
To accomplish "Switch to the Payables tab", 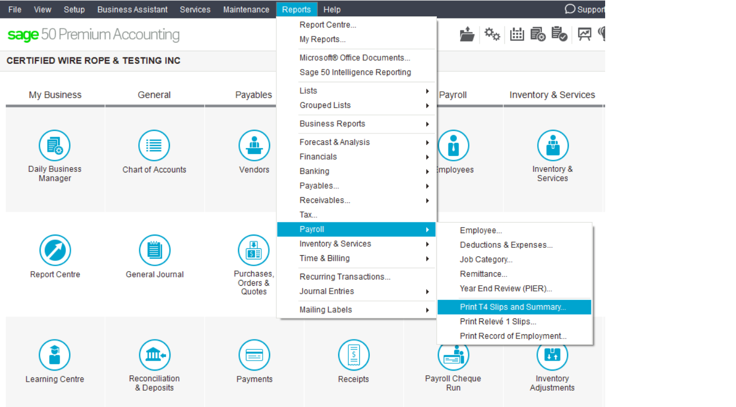I will coord(254,95).
